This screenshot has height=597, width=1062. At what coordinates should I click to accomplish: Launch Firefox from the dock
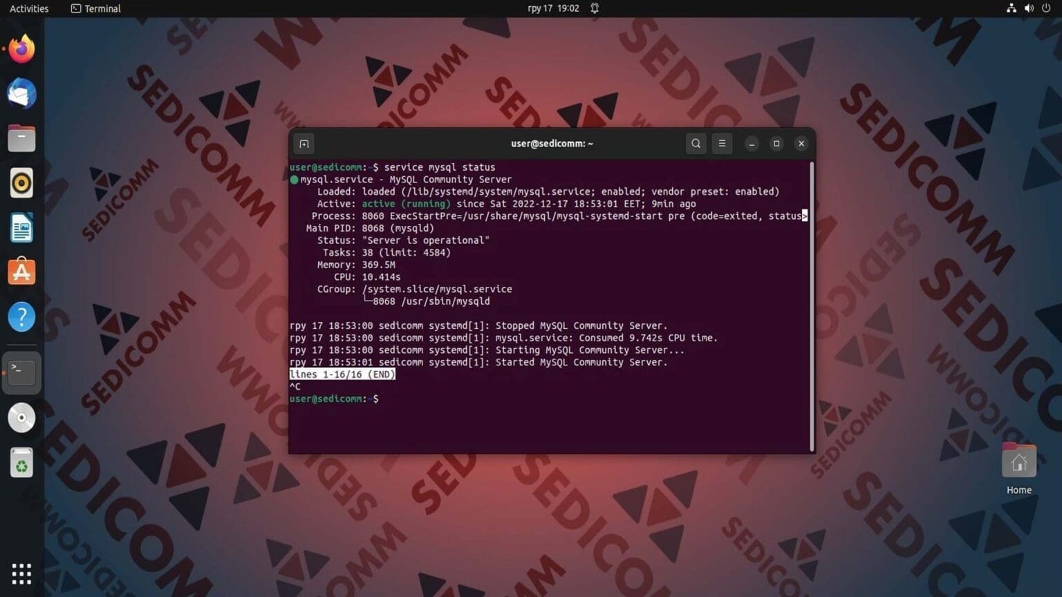click(21, 48)
